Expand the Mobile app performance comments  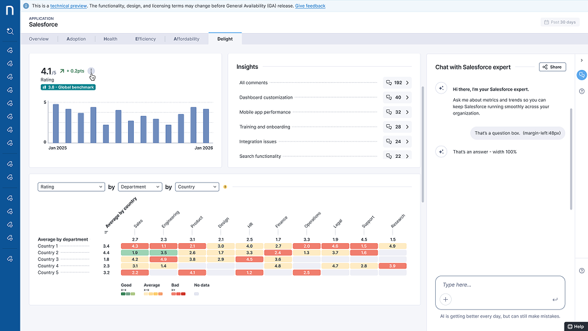click(397, 112)
